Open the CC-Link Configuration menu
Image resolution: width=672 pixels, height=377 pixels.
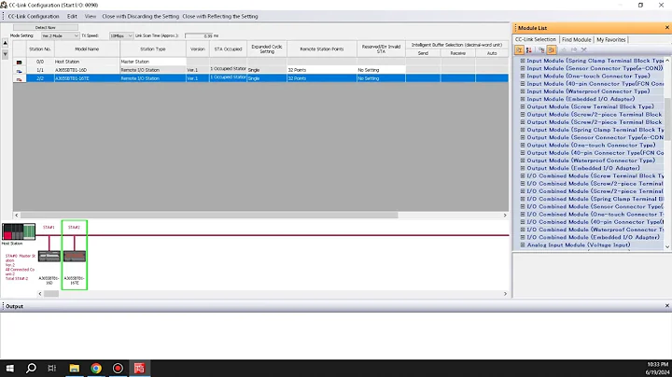tap(34, 16)
